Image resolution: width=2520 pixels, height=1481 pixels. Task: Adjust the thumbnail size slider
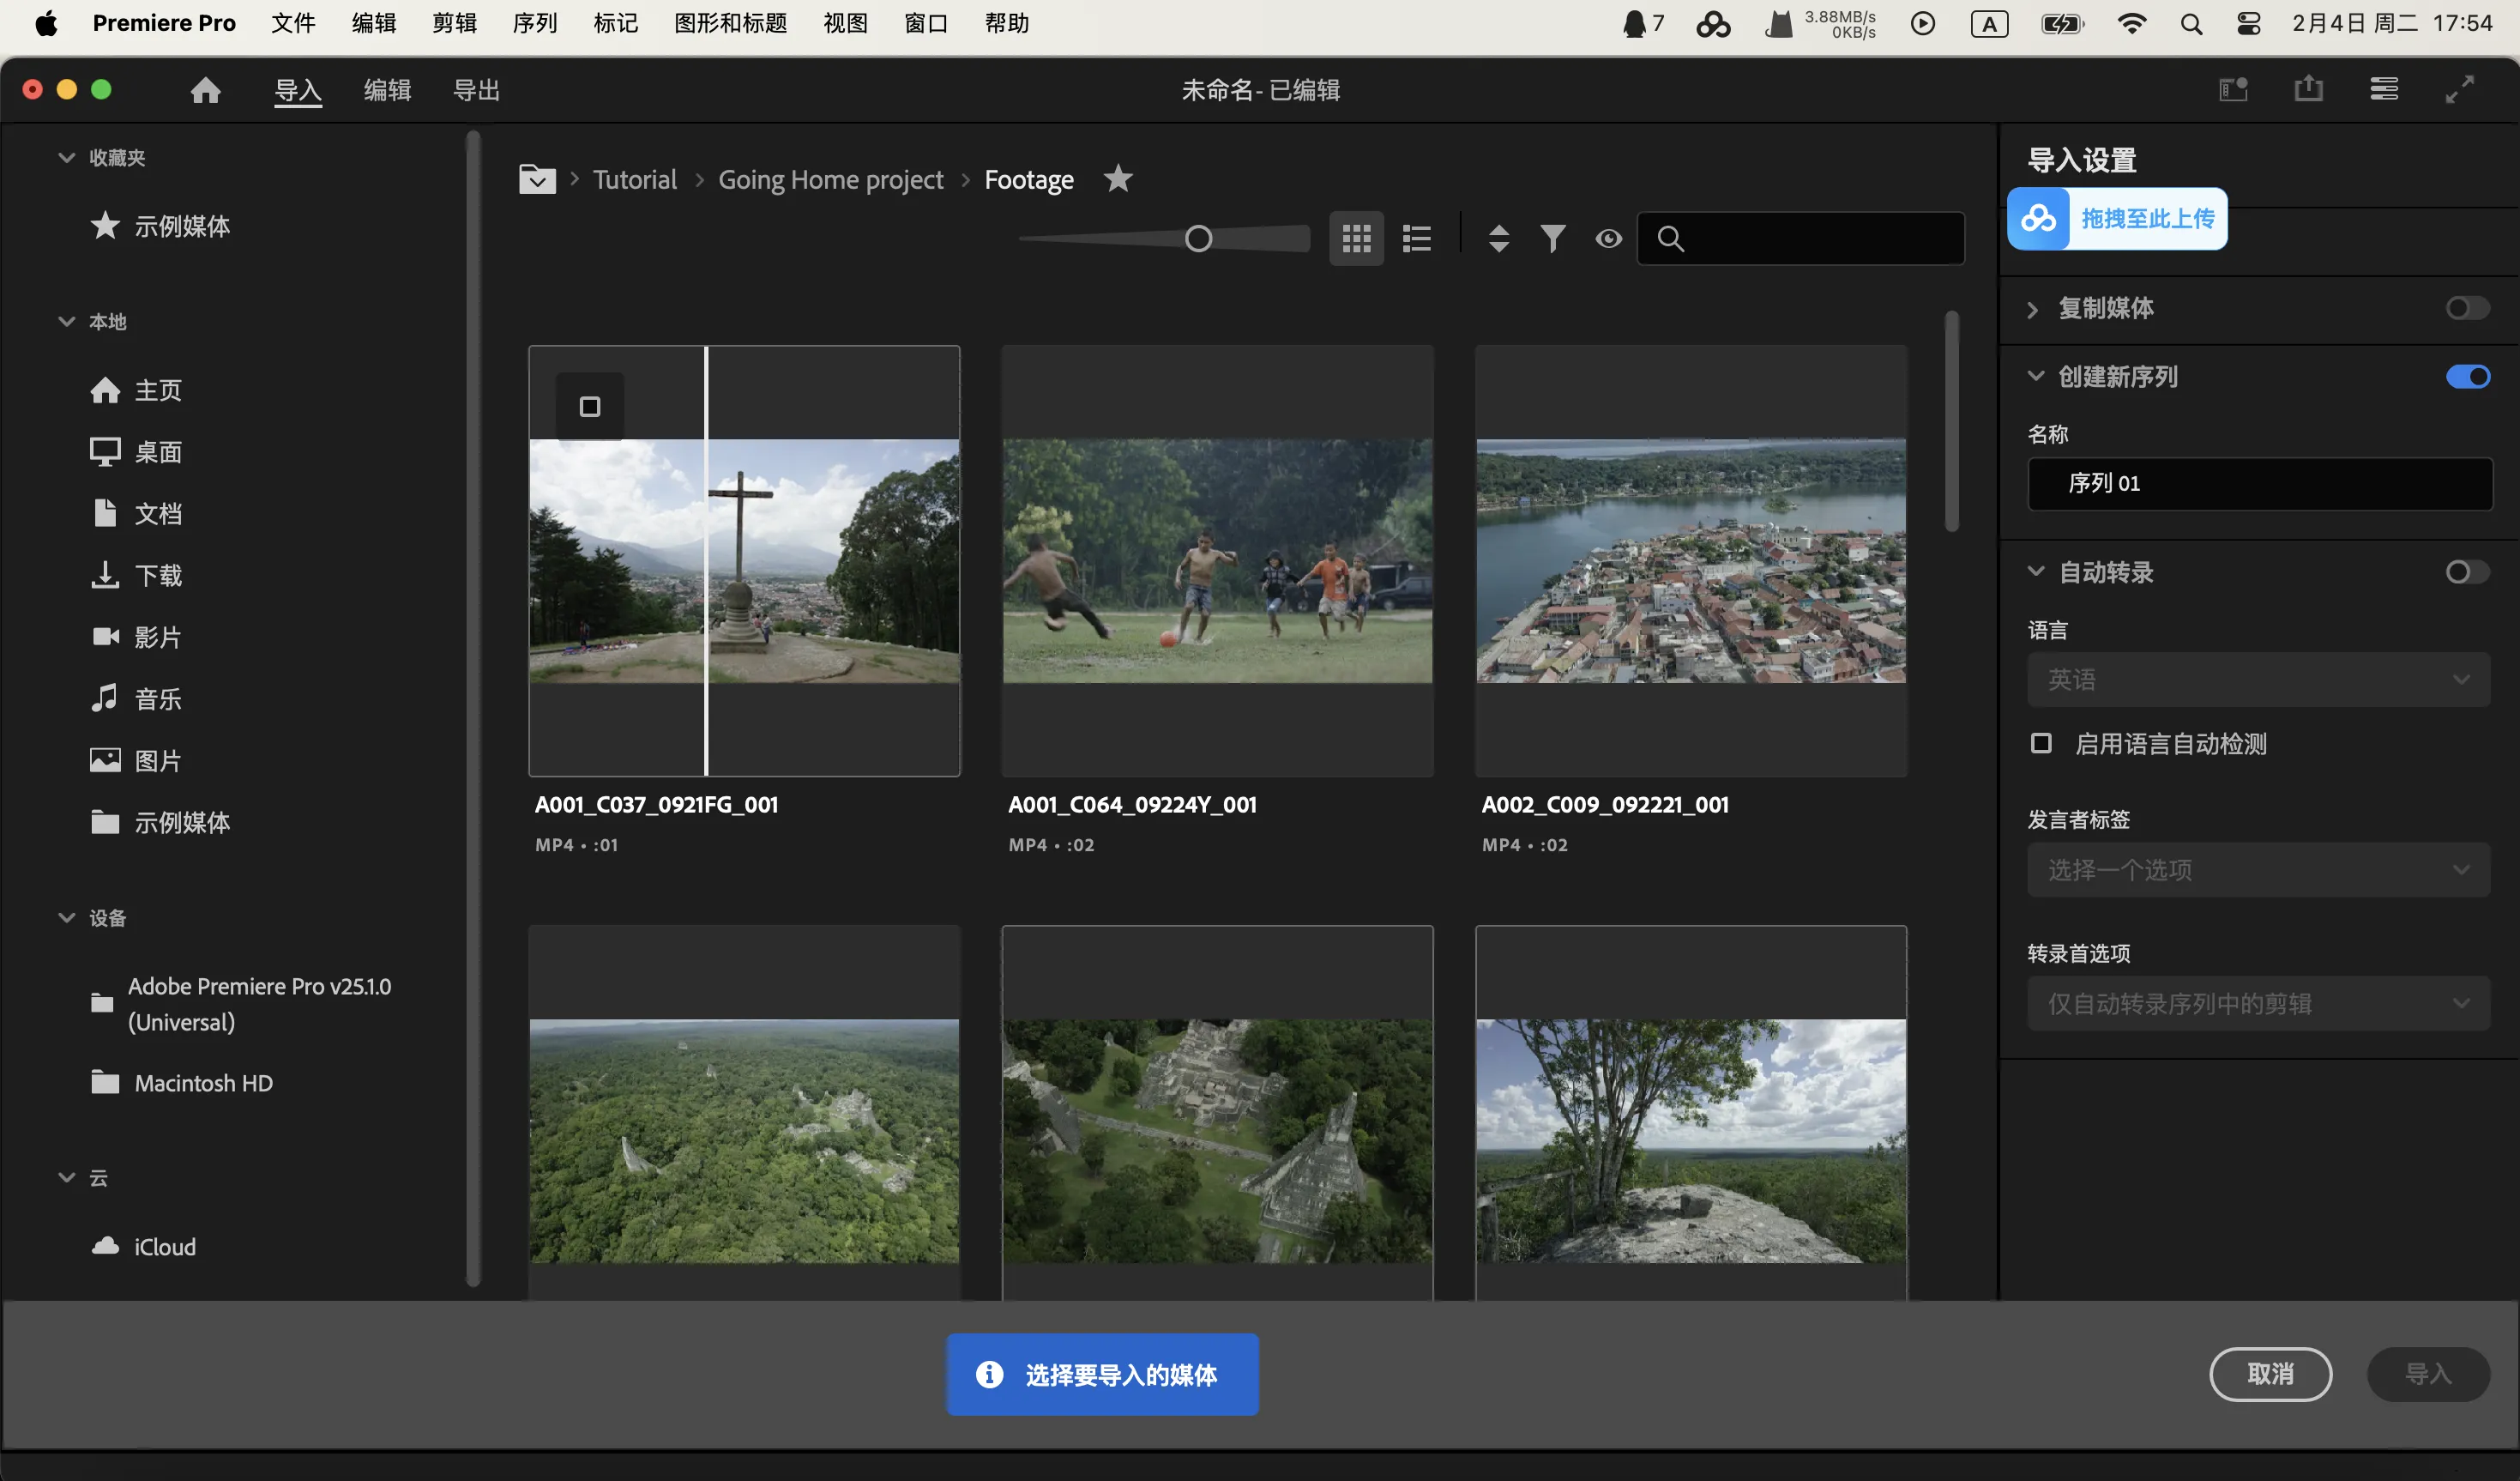1197,237
